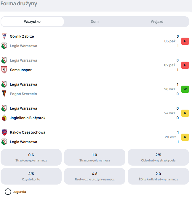Click the green W result badge
This screenshot has height=197, width=192.
click(x=185, y=89)
